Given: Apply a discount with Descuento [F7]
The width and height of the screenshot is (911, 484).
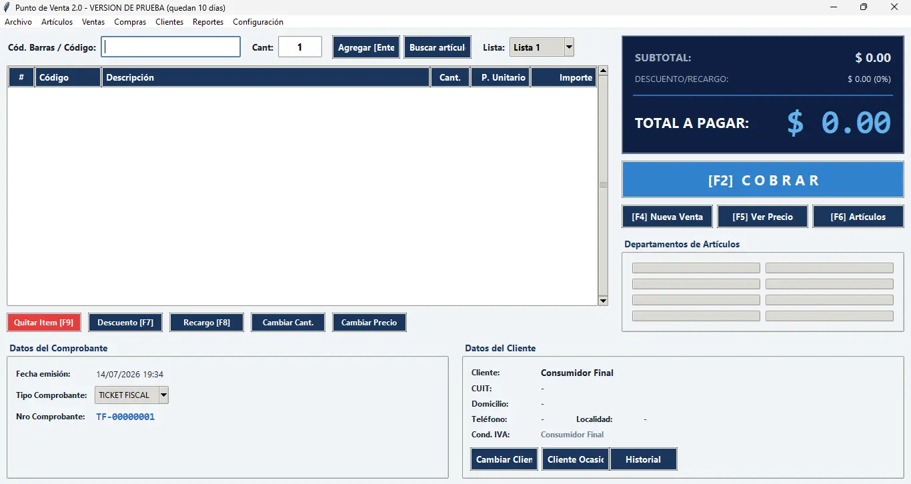Looking at the screenshot, I should (x=125, y=323).
